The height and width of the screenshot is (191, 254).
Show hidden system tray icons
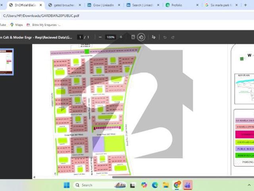point(249,185)
